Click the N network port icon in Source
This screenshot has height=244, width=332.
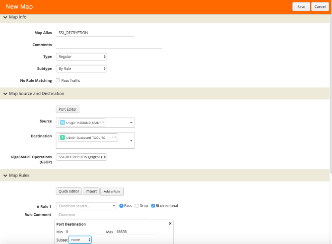tap(62, 122)
